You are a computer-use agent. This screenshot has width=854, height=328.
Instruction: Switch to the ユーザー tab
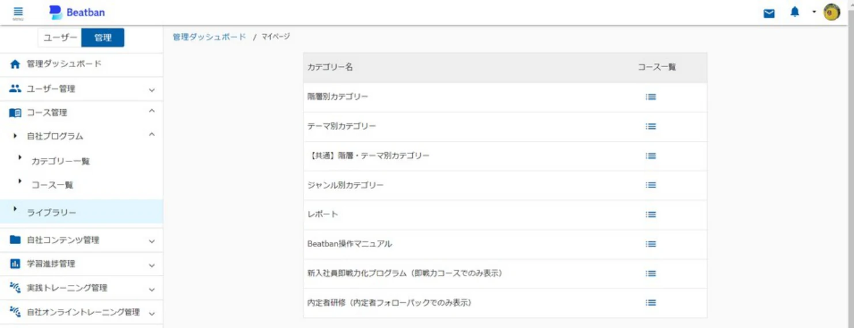[x=60, y=38]
